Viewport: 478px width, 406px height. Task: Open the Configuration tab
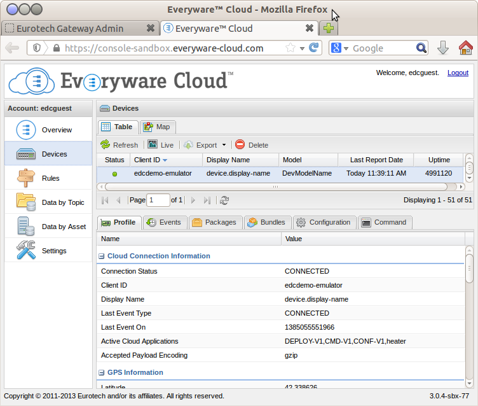[324, 222]
